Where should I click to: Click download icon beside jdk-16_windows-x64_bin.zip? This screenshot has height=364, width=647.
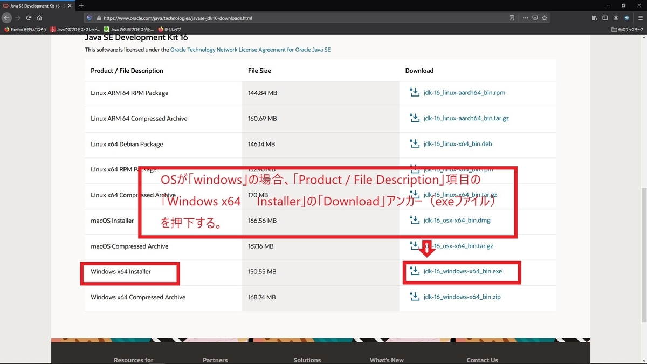click(415, 297)
